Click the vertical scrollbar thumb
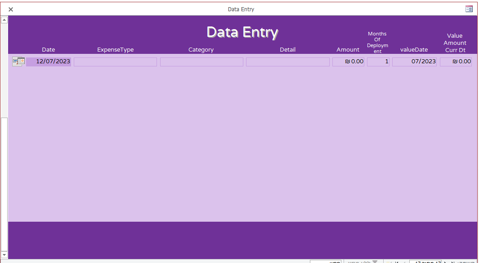Viewport: 479px width, 263px height. 4,184
